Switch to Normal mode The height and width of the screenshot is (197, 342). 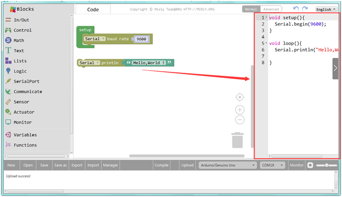click(x=251, y=9)
